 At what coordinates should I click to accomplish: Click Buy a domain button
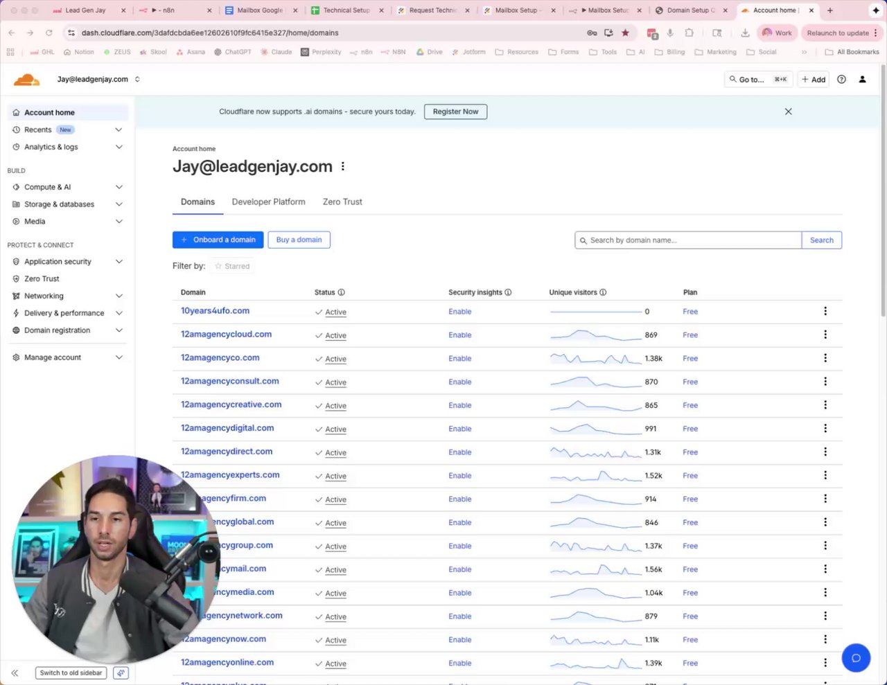pos(299,240)
